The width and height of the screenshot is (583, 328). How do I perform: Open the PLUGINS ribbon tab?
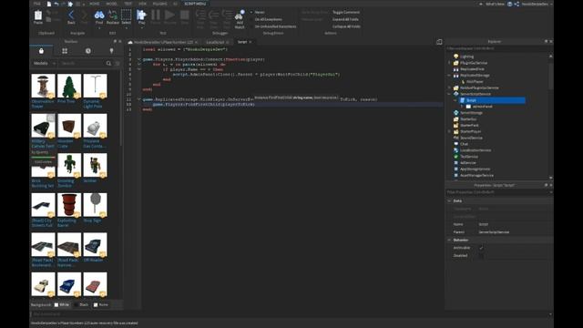160,4
